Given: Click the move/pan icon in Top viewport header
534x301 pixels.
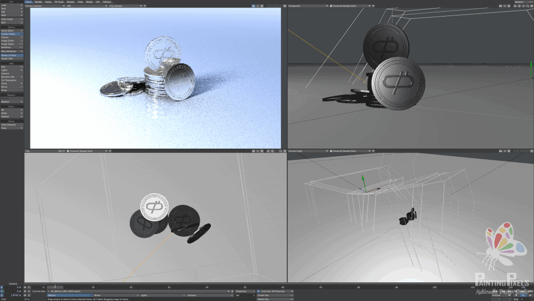Looking at the screenshot, I should pyautogui.click(x=269, y=151).
